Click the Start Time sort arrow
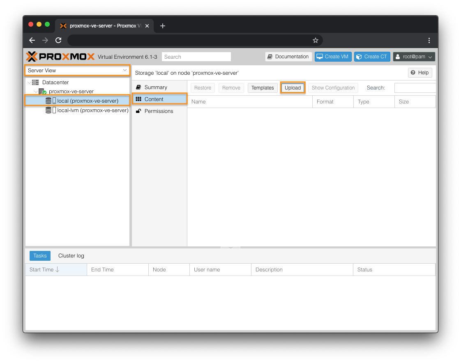This screenshot has height=363, width=461. [58, 269]
